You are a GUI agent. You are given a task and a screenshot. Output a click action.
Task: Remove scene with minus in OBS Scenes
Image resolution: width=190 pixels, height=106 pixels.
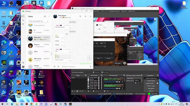[x=75, y=91]
